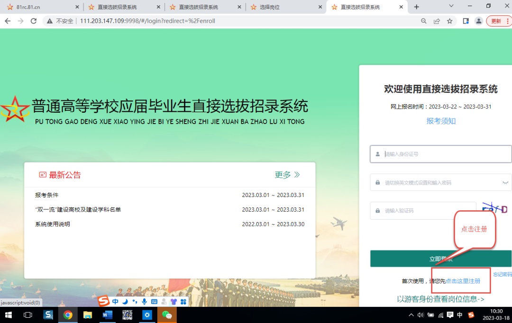Click the zoom magnifier icon in address bar
This screenshot has height=323, width=512.
coord(424,21)
